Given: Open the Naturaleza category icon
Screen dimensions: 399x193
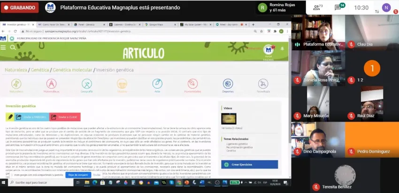Looking at the screenshot, I should tap(16, 84).
